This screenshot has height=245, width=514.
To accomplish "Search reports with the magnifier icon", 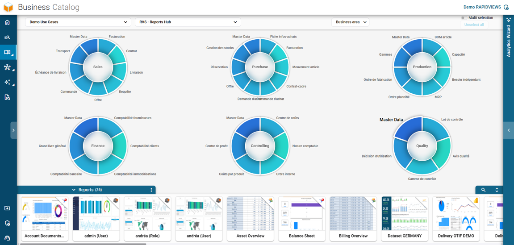I will click(x=483, y=190).
